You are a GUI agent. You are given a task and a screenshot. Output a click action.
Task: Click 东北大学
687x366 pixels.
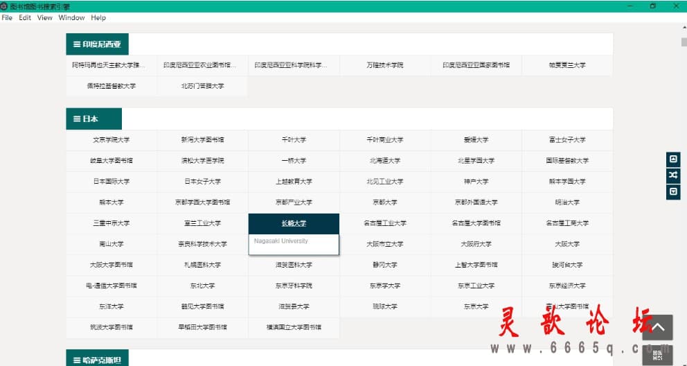point(202,286)
